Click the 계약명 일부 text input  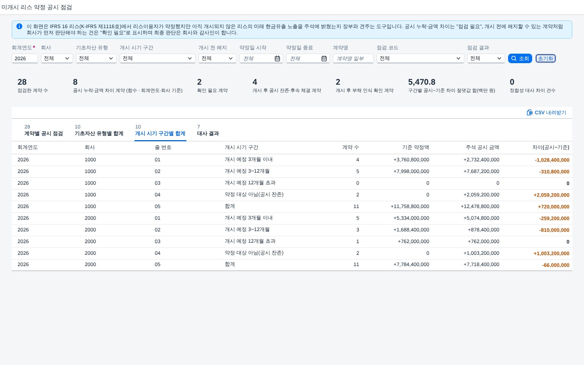tap(353, 58)
